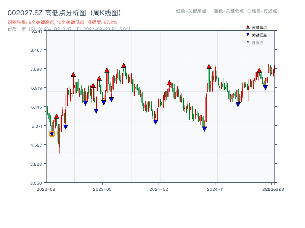Click the 4.597 y-axis label
This screenshot has width=305, height=228.
36,145
